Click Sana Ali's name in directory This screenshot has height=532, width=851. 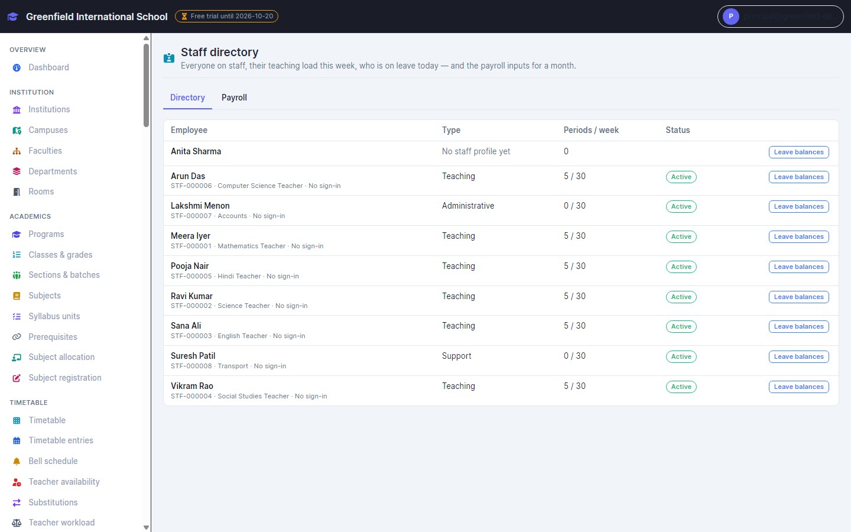point(186,326)
